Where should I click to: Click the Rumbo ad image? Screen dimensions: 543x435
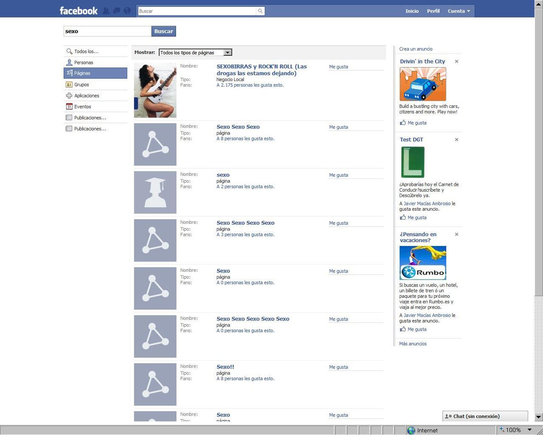coord(423,263)
